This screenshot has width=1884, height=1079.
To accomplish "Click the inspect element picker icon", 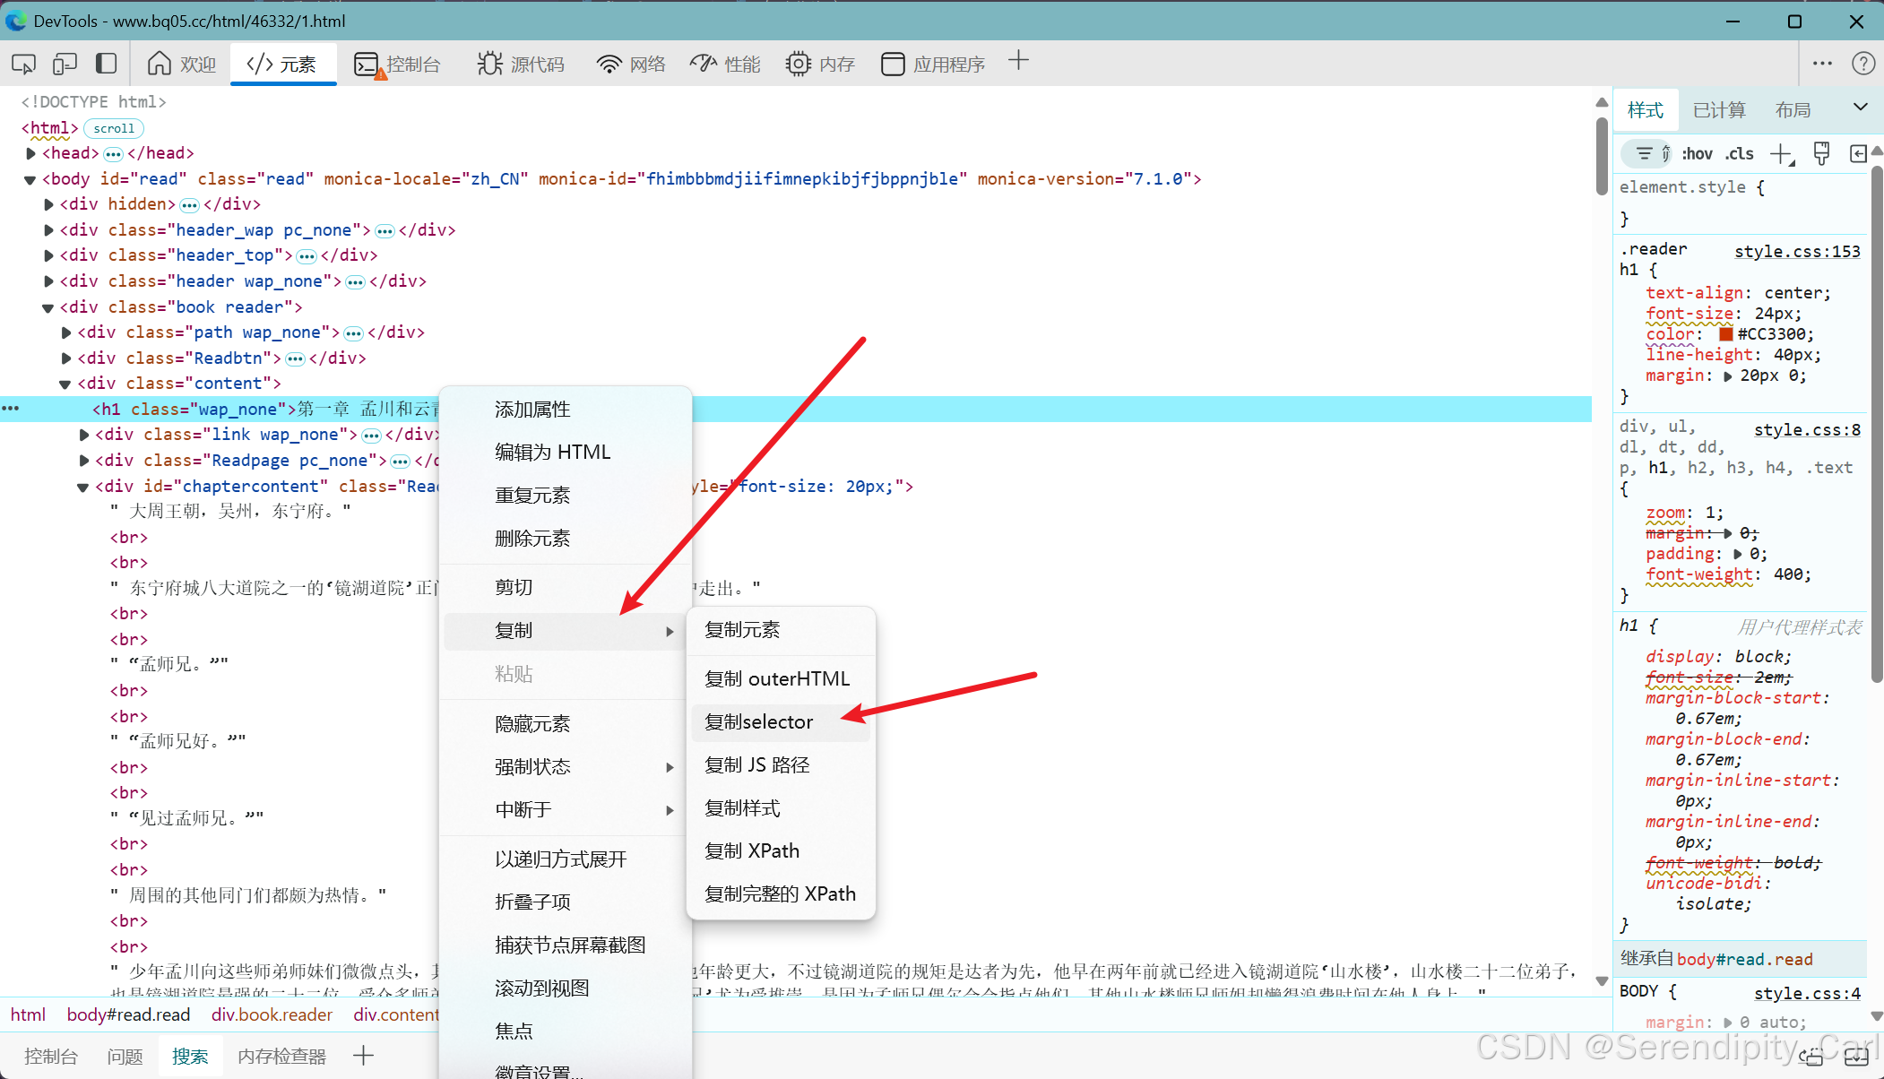I will [23, 64].
